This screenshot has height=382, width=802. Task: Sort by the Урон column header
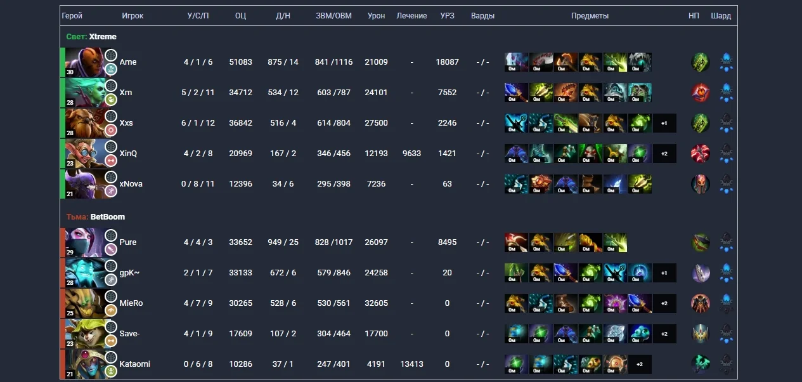coord(376,16)
